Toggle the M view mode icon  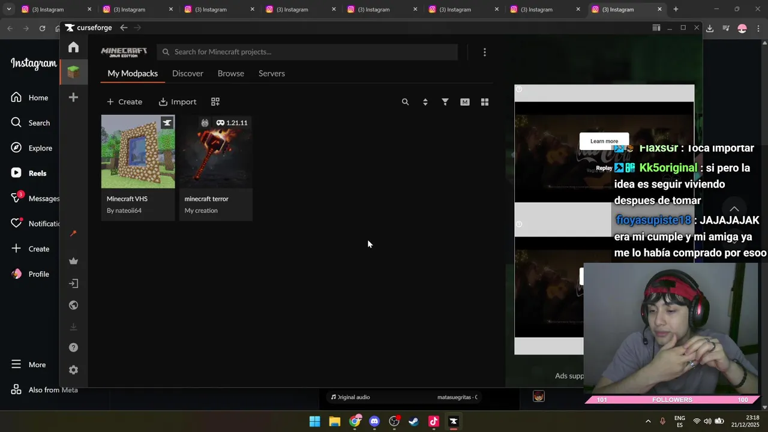464,102
